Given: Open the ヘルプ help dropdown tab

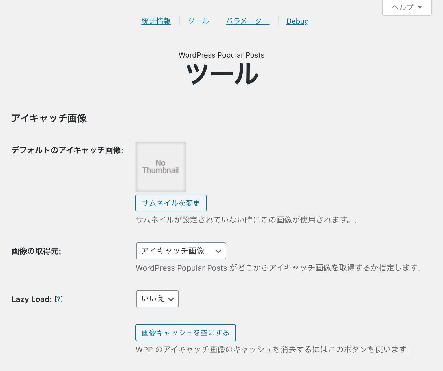Looking at the screenshot, I should click(407, 7).
